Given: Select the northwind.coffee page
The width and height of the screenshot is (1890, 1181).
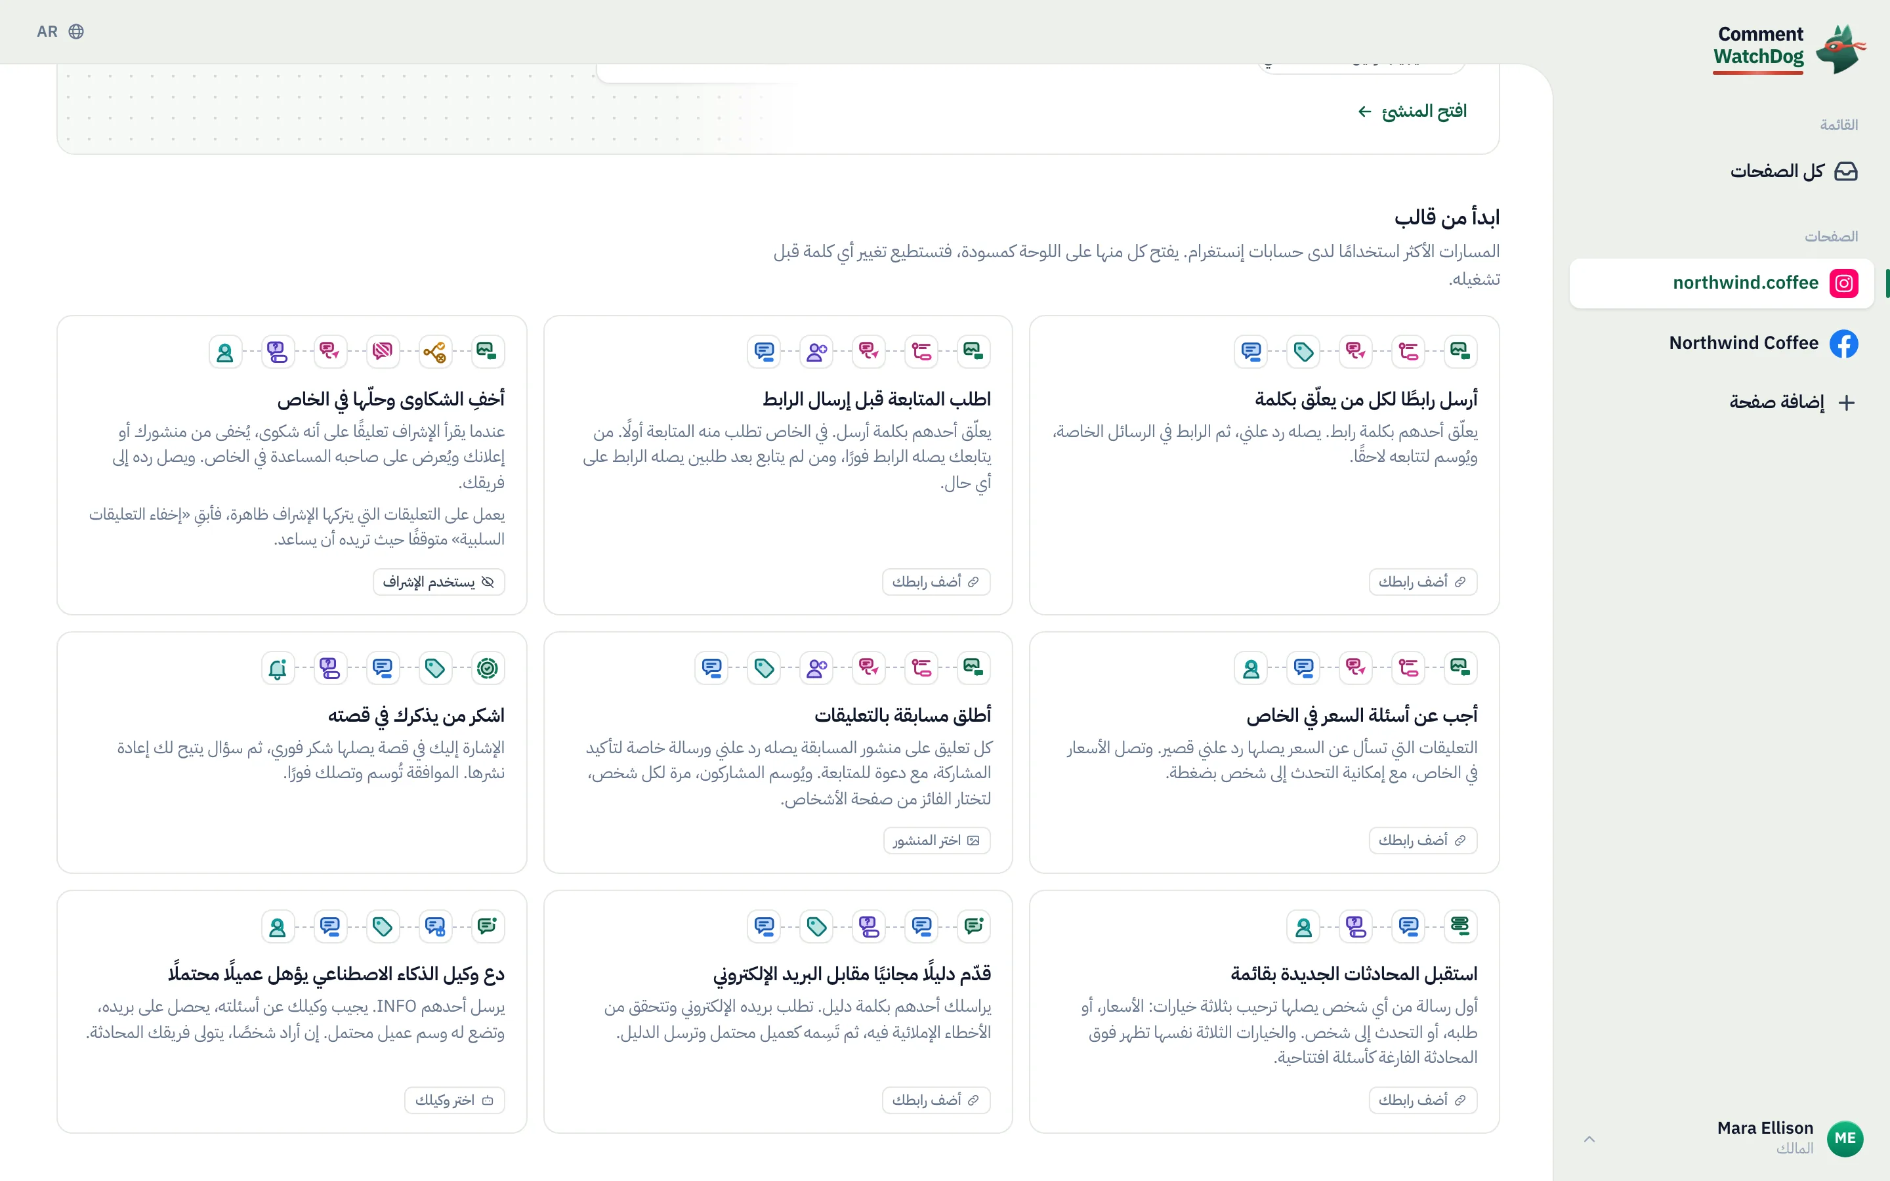Looking at the screenshot, I should pos(1721,283).
